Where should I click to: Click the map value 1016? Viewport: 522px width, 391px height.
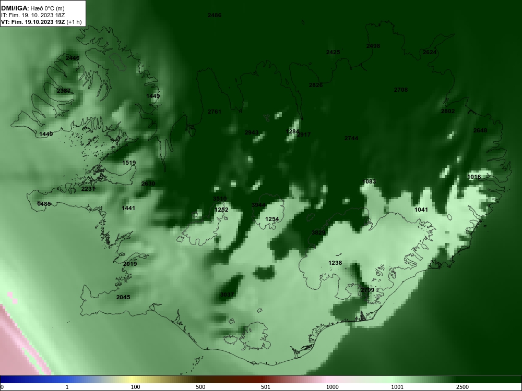click(474, 177)
